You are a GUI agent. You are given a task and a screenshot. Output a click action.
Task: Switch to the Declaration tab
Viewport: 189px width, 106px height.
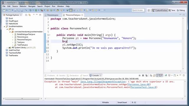pyautogui.click(x=73, y=75)
